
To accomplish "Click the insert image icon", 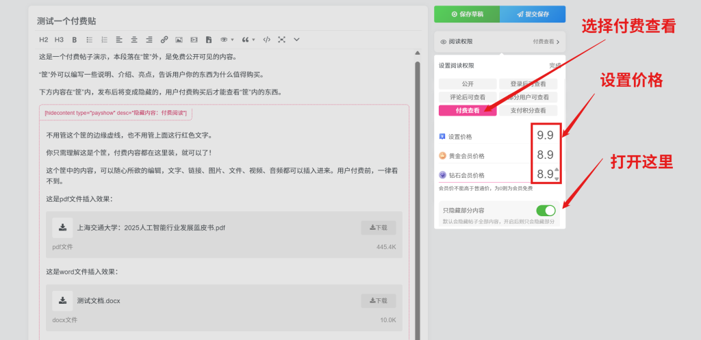I will (179, 40).
